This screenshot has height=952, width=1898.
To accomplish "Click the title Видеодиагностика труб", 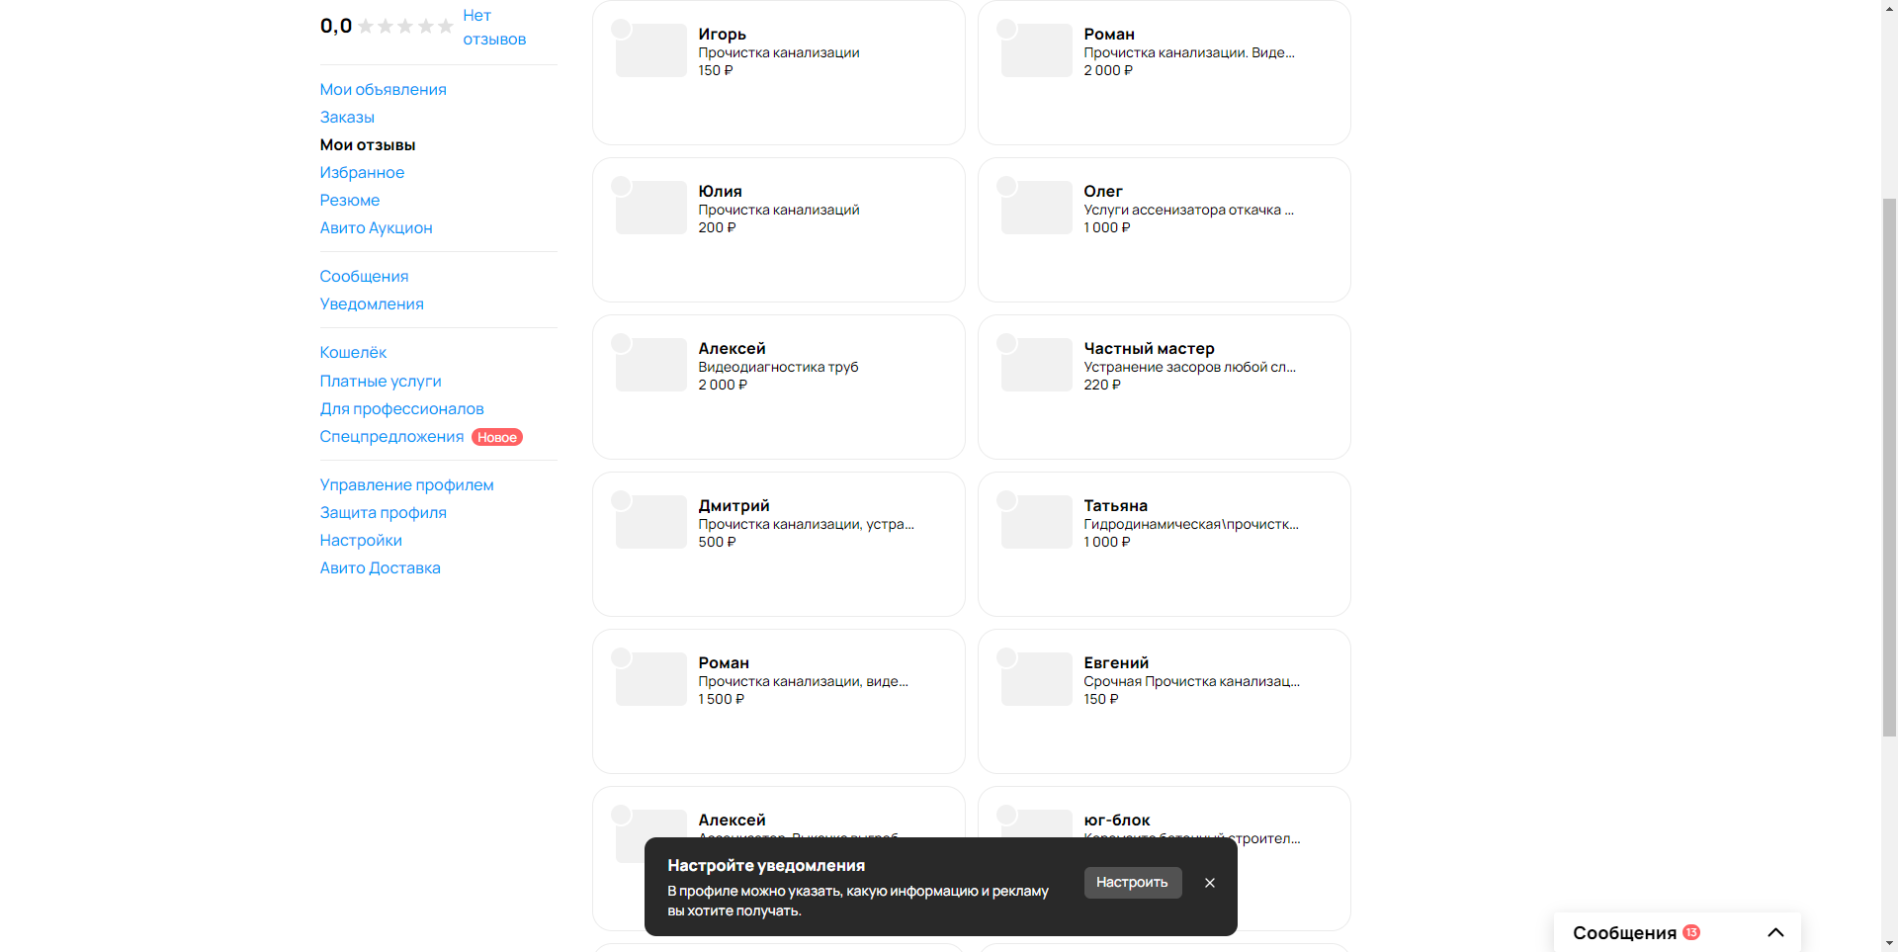I will 778,367.
